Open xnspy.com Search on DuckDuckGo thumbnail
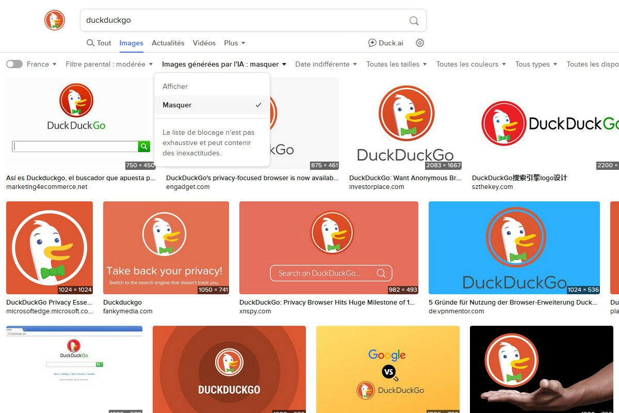 pyautogui.click(x=329, y=248)
